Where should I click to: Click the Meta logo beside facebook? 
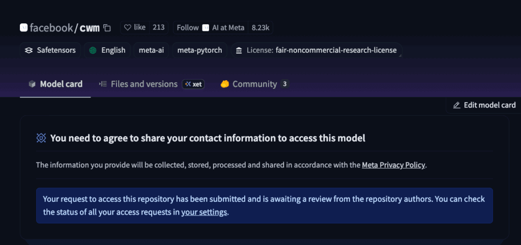coord(23,28)
